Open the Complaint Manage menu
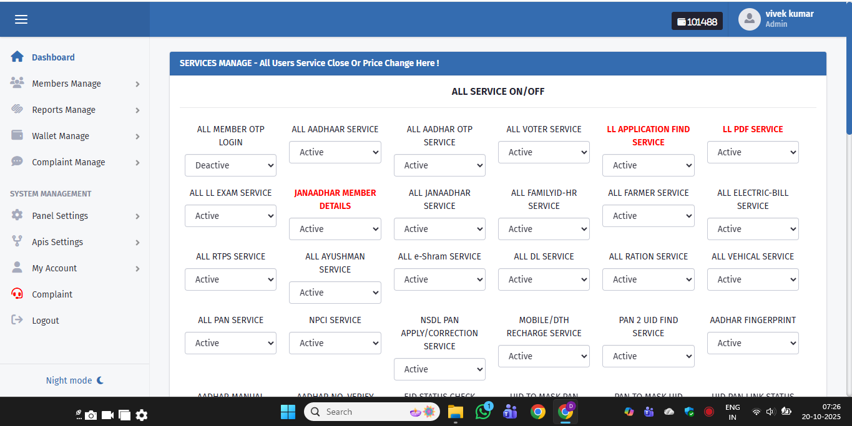852x426 pixels. (69, 162)
